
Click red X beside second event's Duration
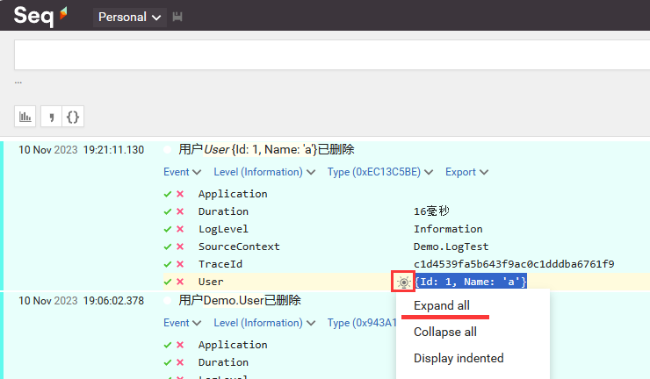click(x=180, y=362)
